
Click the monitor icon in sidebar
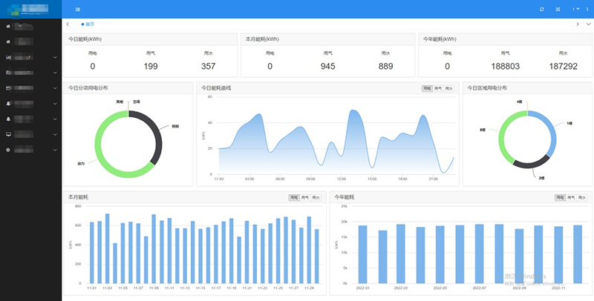[x=8, y=134]
